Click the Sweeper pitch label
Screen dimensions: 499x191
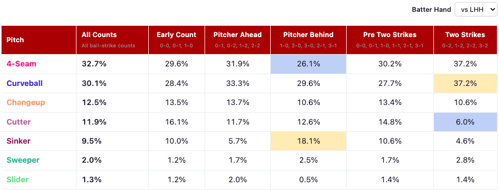(23, 160)
